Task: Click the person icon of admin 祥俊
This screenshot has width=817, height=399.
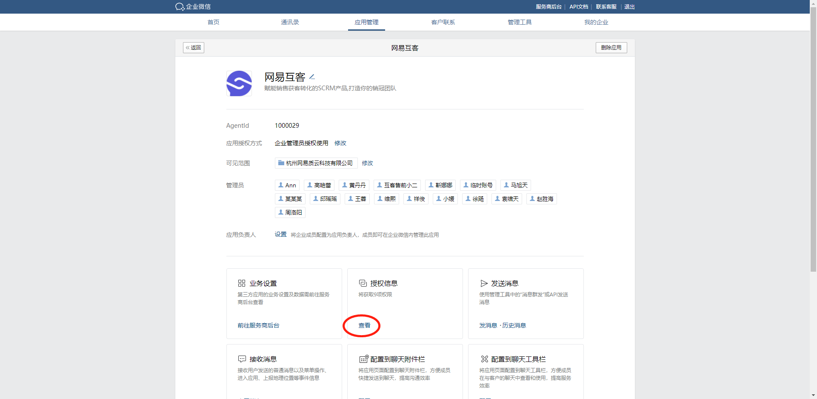Action: click(409, 199)
